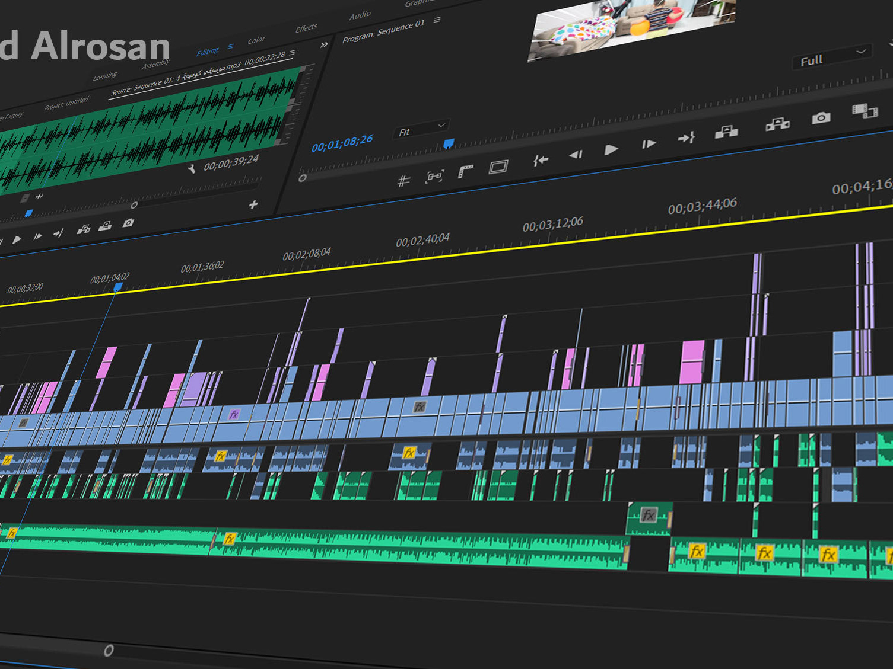Viewport: 893px width, 669px height.
Task: Switch to the Audio workspace
Action: pyautogui.click(x=360, y=15)
